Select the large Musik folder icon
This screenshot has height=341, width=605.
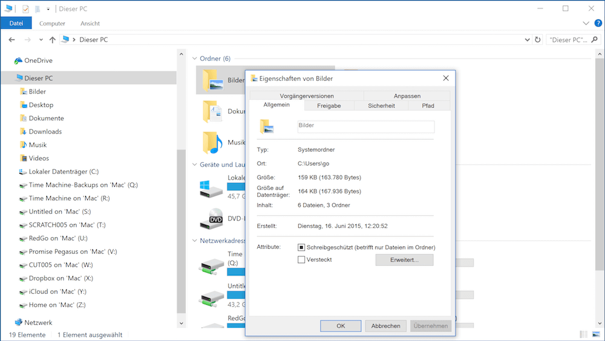212,142
